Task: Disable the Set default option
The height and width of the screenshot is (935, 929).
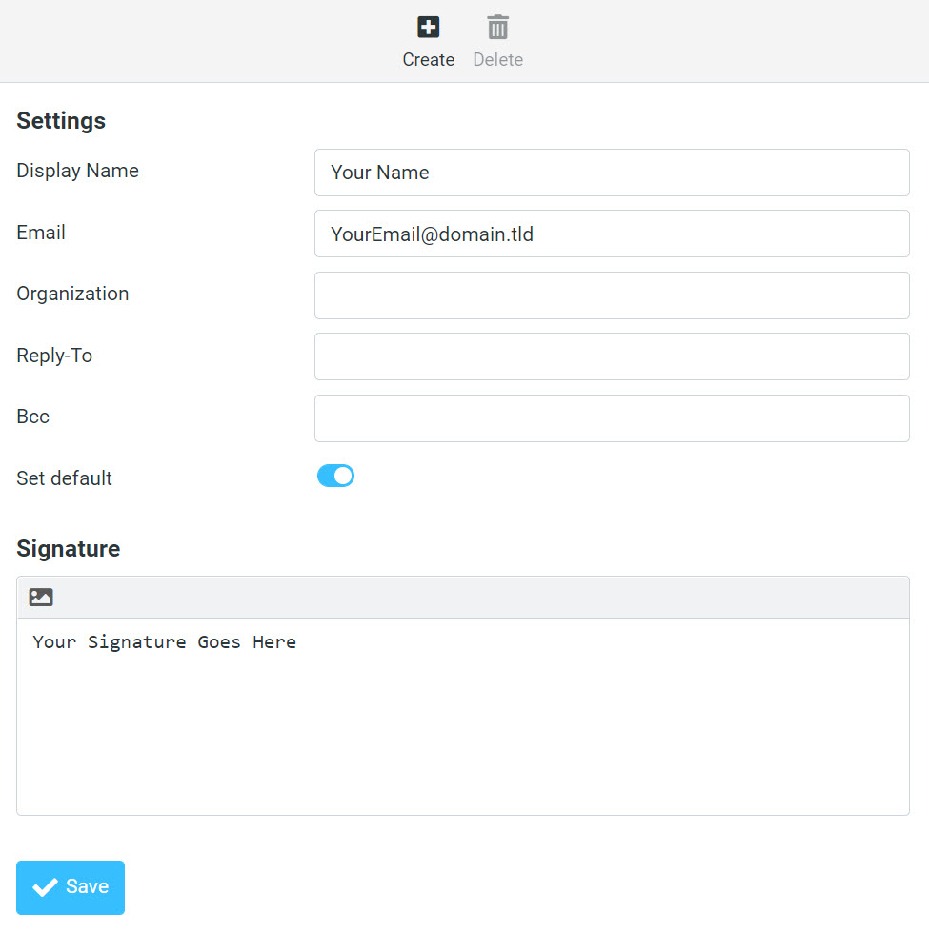Action: [335, 476]
